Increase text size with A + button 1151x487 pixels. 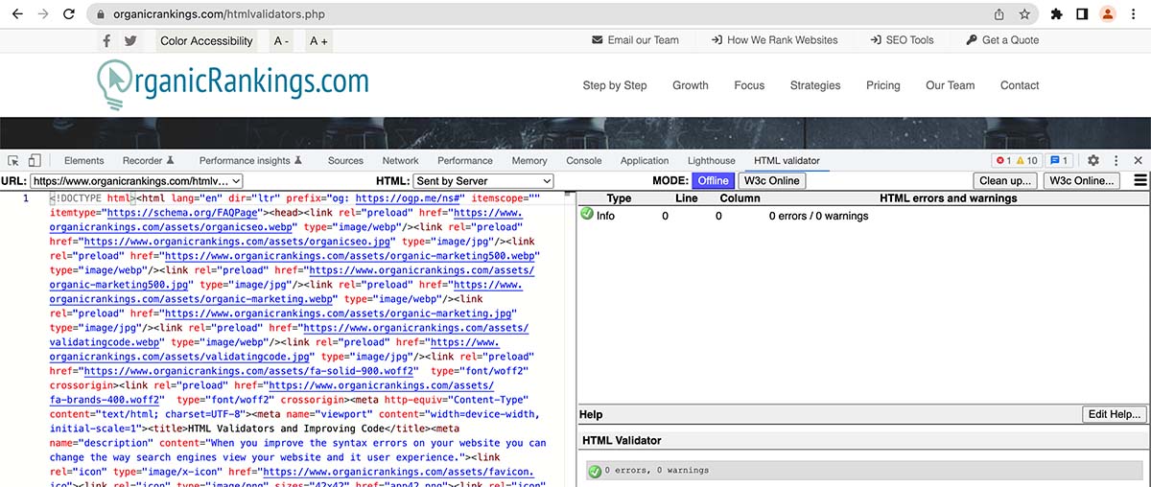click(x=318, y=40)
